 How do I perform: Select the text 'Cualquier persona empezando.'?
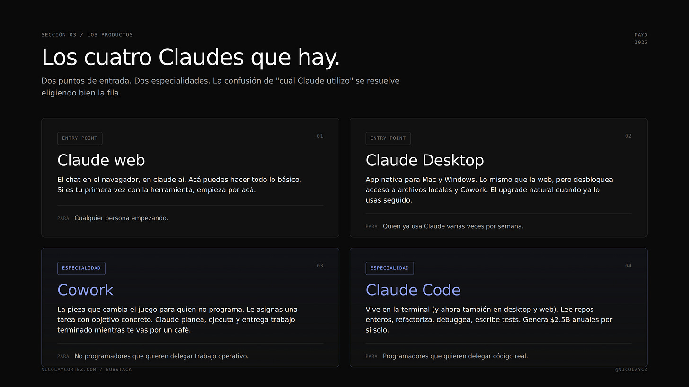click(x=121, y=218)
